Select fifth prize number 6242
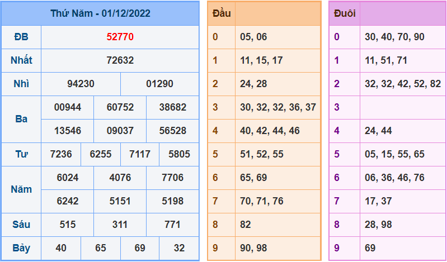 [x=68, y=201]
